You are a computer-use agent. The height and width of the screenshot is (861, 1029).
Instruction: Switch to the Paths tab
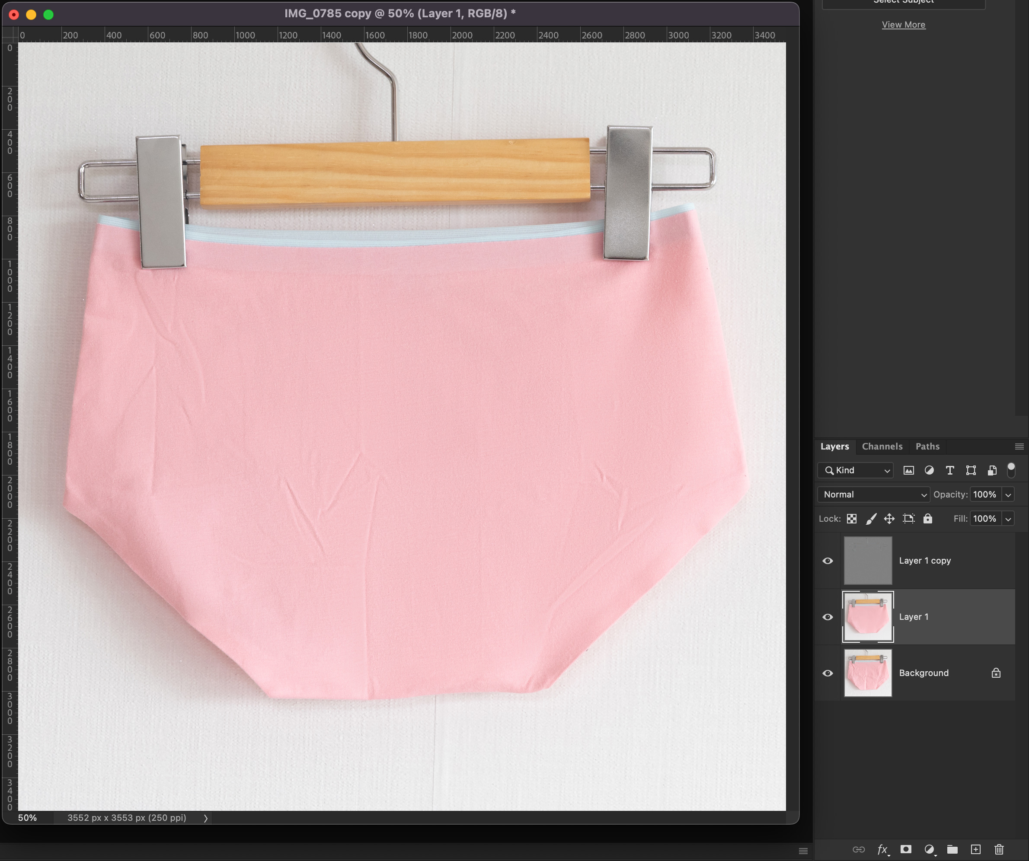(927, 446)
